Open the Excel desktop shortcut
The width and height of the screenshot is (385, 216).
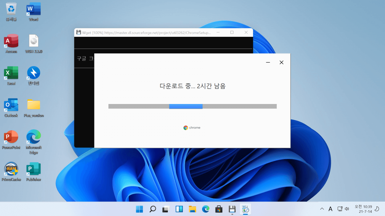tap(11, 76)
